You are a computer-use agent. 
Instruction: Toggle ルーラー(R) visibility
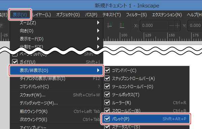[x=107, y=103]
